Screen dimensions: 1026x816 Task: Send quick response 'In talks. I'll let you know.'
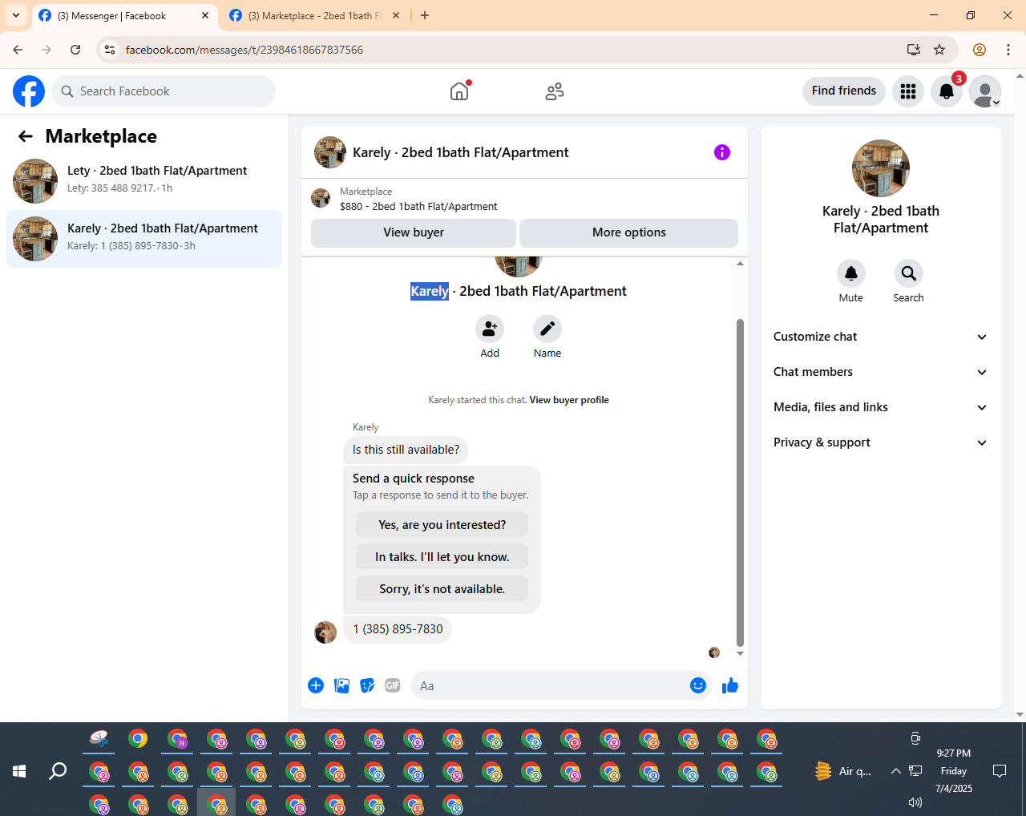click(442, 557)
